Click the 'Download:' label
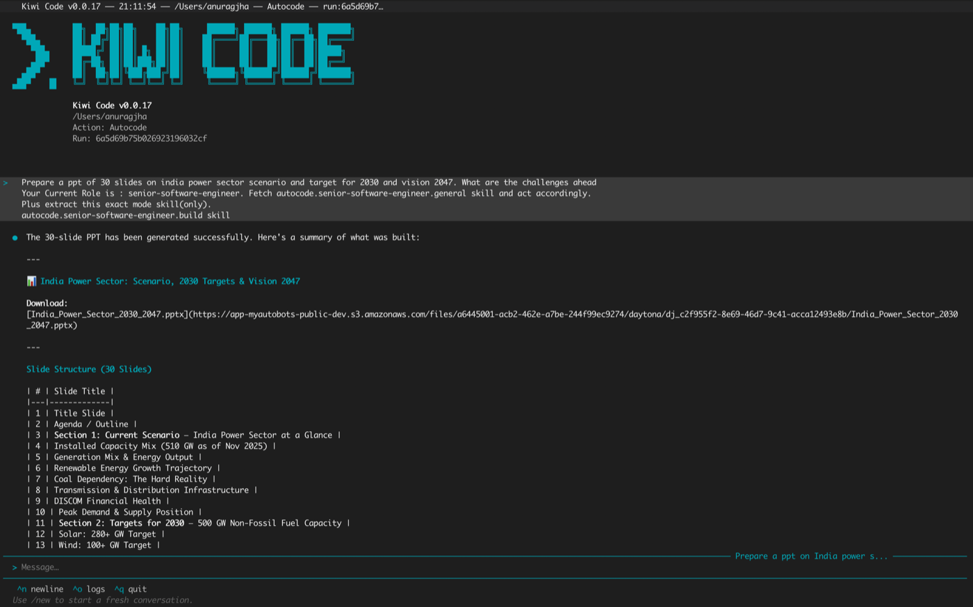This screenshot has width=973, height=607. [47, 303]
